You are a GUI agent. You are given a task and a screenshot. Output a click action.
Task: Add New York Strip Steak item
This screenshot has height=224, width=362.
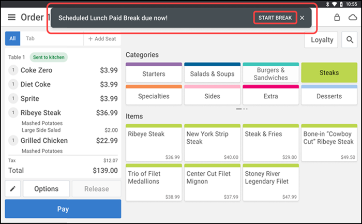[x=212, y=143]
